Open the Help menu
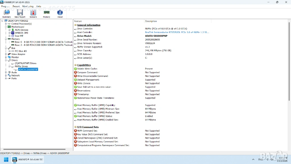The image size is (291, 164). coord(39,6)
